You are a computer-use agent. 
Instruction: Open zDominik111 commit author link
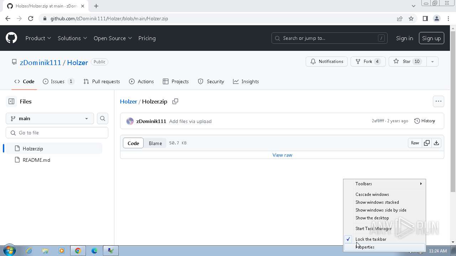point(151,121)
